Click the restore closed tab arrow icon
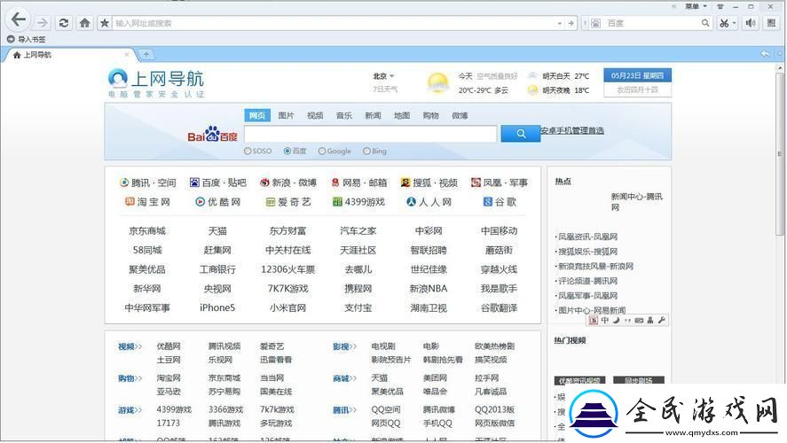The height and width of the screenshot is (443, 787). click(766, 54)
